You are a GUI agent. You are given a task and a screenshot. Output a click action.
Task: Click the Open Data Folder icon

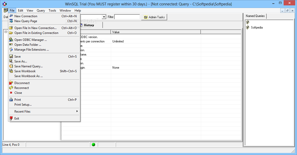tap(11, 45)
